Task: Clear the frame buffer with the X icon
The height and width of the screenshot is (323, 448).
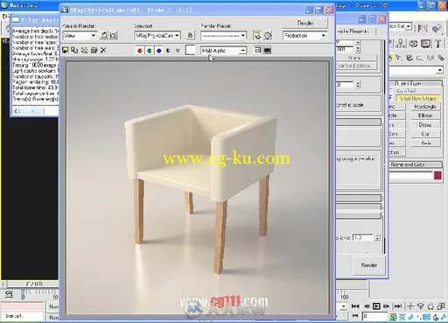Action: (103, 50)
